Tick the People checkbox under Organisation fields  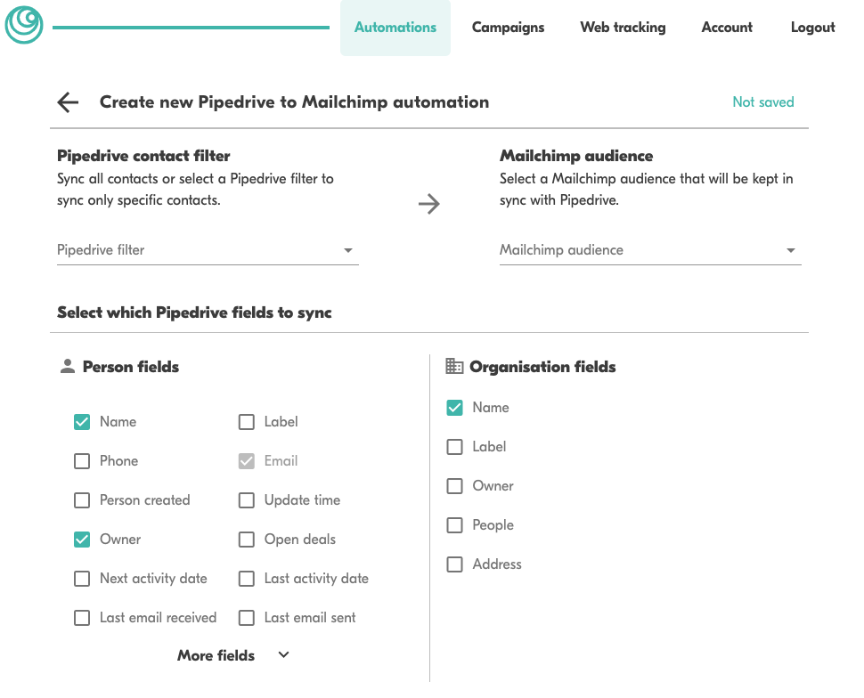[x=454, y=525]
